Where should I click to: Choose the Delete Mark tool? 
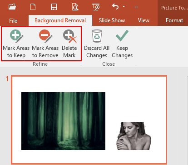pyautogui.click(x=69, y=44)
